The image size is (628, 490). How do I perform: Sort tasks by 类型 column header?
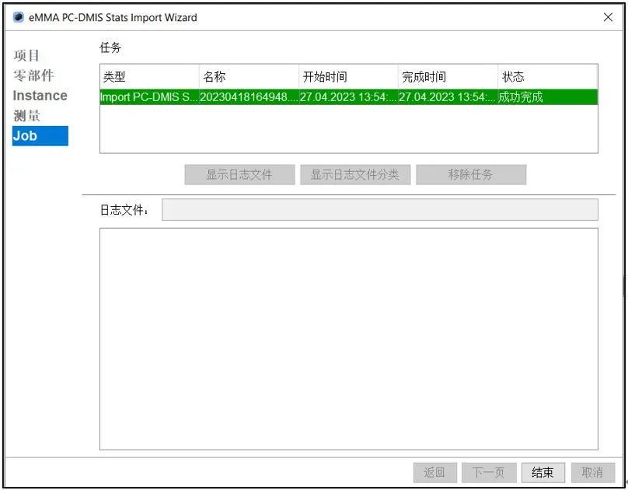(x=149, y=76)
